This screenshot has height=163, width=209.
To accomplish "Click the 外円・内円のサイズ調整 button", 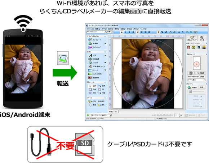I will 197,77.
